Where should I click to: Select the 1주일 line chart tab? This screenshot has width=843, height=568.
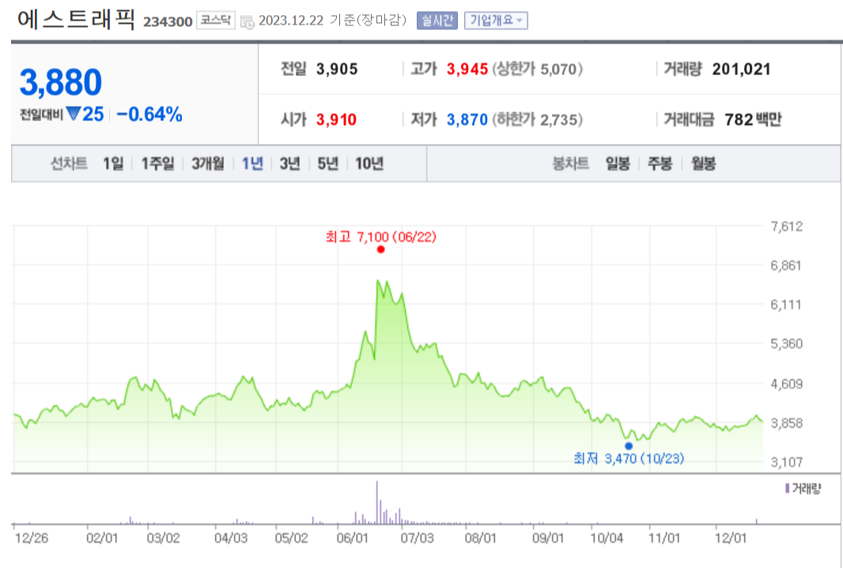pyautogui.click(x=157, y=164)
